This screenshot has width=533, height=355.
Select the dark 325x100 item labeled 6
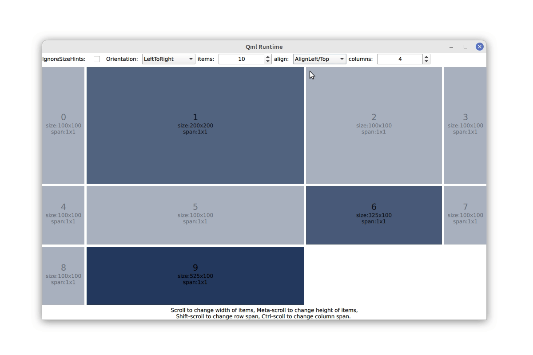point(374,215)
